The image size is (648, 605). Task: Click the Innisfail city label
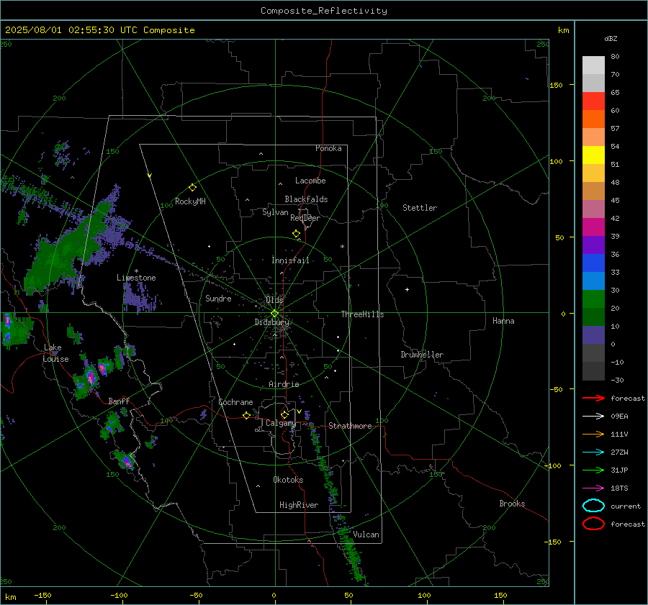point(290,260)
